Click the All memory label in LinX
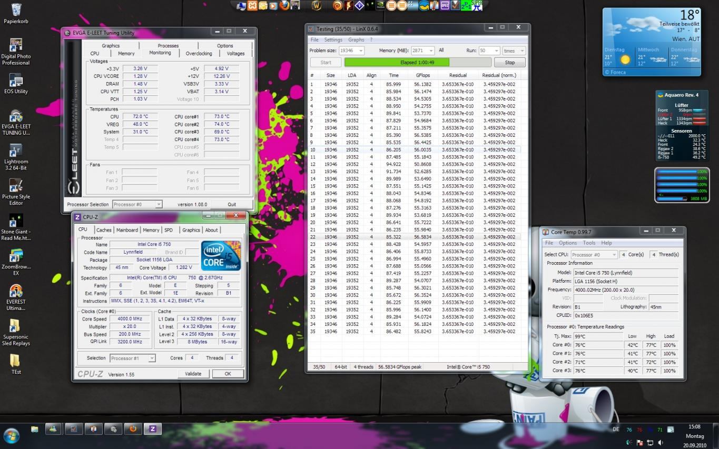This screenshot has width=719, height=449. click(x=441, y=51)
